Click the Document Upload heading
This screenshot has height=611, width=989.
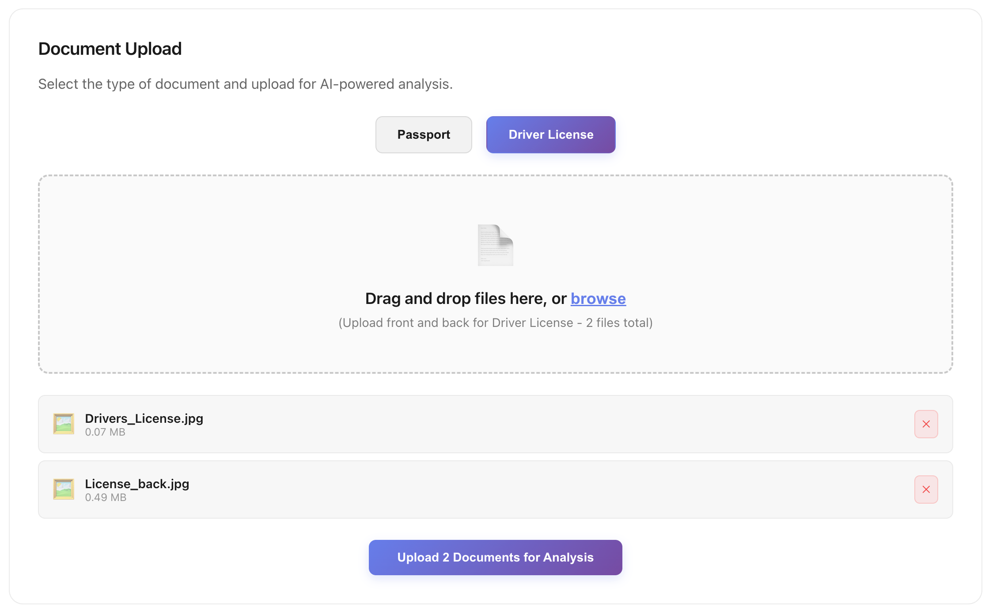[110, 49]
